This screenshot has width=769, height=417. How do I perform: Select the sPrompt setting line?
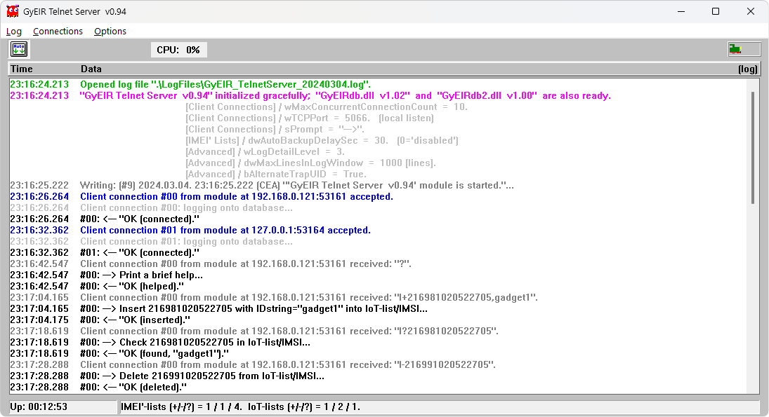275,130
